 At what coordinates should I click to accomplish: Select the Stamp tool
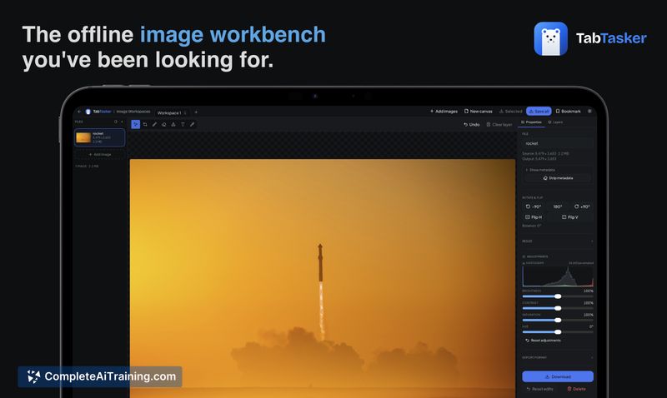click(173, 124)
